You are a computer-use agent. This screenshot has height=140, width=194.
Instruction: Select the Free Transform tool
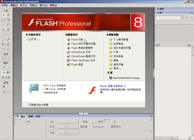[3, 20]
